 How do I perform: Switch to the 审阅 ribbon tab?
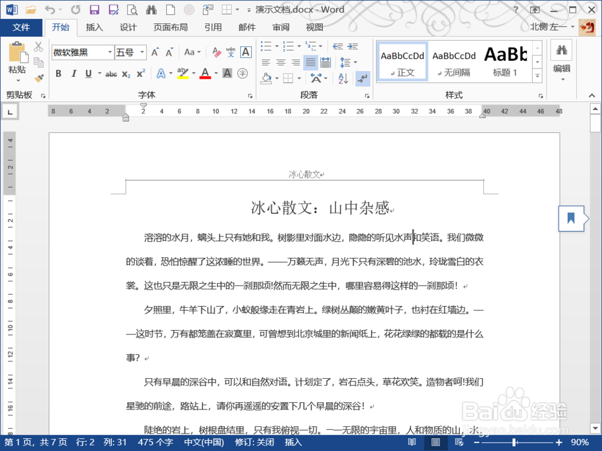[281, 27]
